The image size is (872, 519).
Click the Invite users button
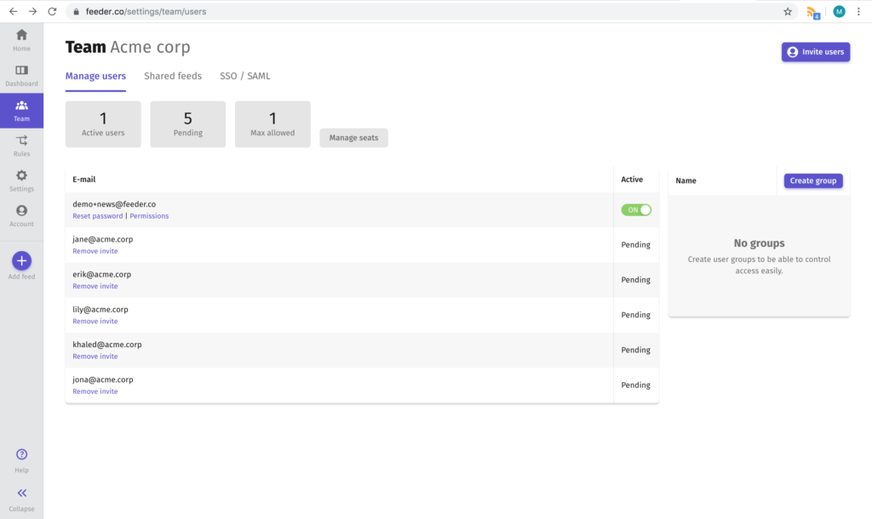coord(815,52)
